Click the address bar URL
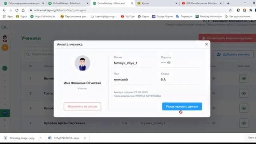Screen dimensions: 256x144 click(60, 10)
